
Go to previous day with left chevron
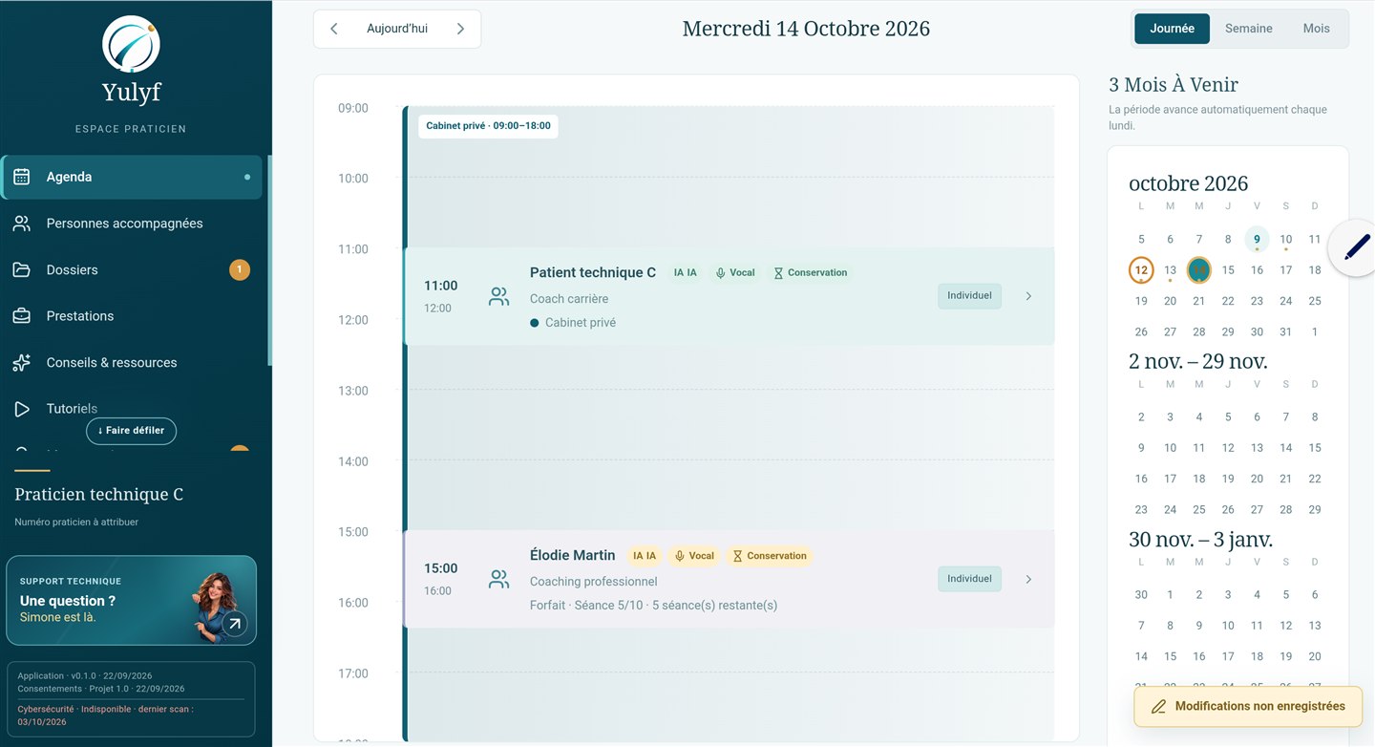(334, 29)
